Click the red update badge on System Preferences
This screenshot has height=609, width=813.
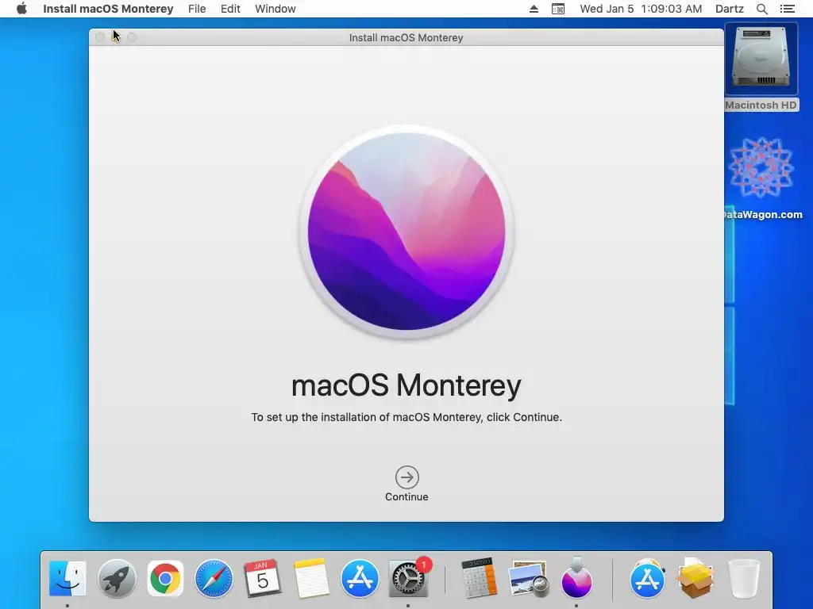click(424, 564)
